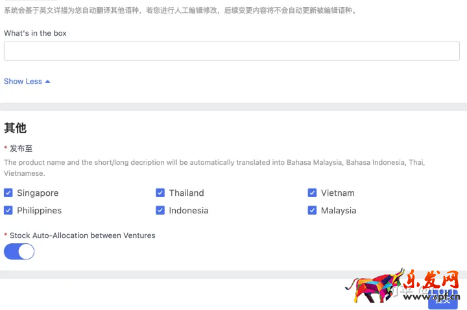
Task: Toggle the Indonesia checkbox off
Action: pos(160,210)
